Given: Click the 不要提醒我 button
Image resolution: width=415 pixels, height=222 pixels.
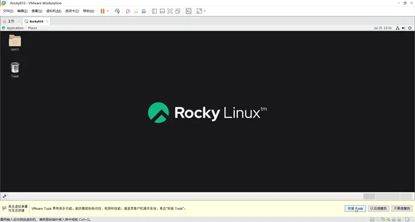Looking at the screenshot, I should pos(402,208).
